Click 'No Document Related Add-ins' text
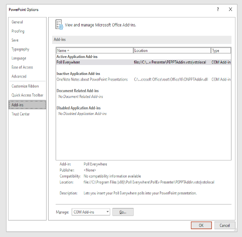 [81, 96]
